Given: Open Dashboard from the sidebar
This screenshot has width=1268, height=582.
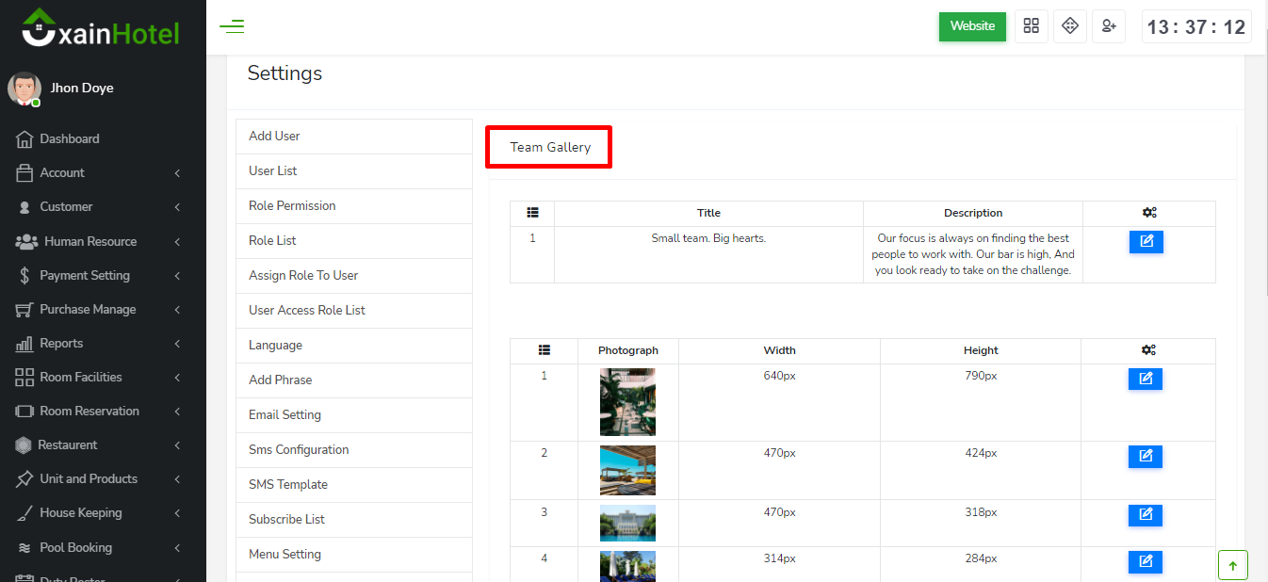Looking at the screenshot, I should click(69, 138).
